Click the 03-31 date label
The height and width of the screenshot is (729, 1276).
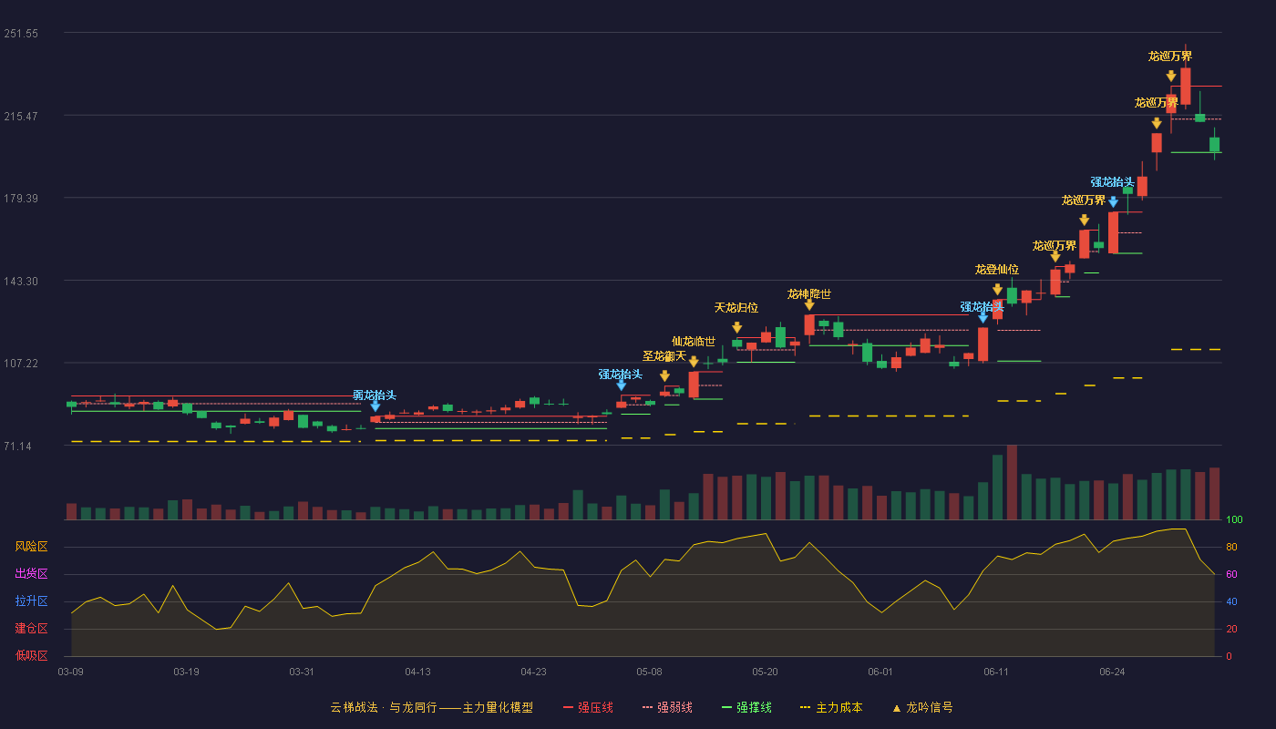click(303, 672)
